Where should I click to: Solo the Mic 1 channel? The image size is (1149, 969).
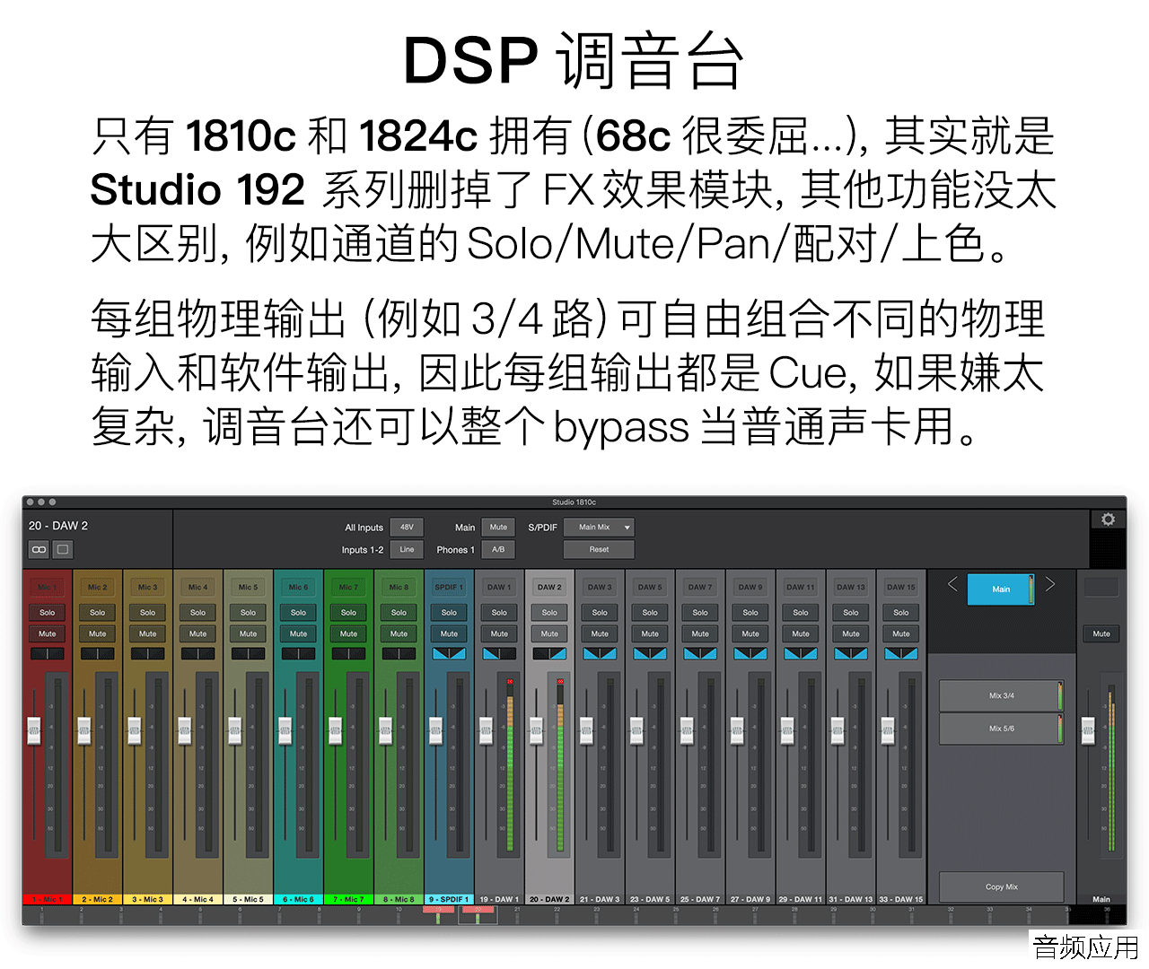[x=48, y=612]
